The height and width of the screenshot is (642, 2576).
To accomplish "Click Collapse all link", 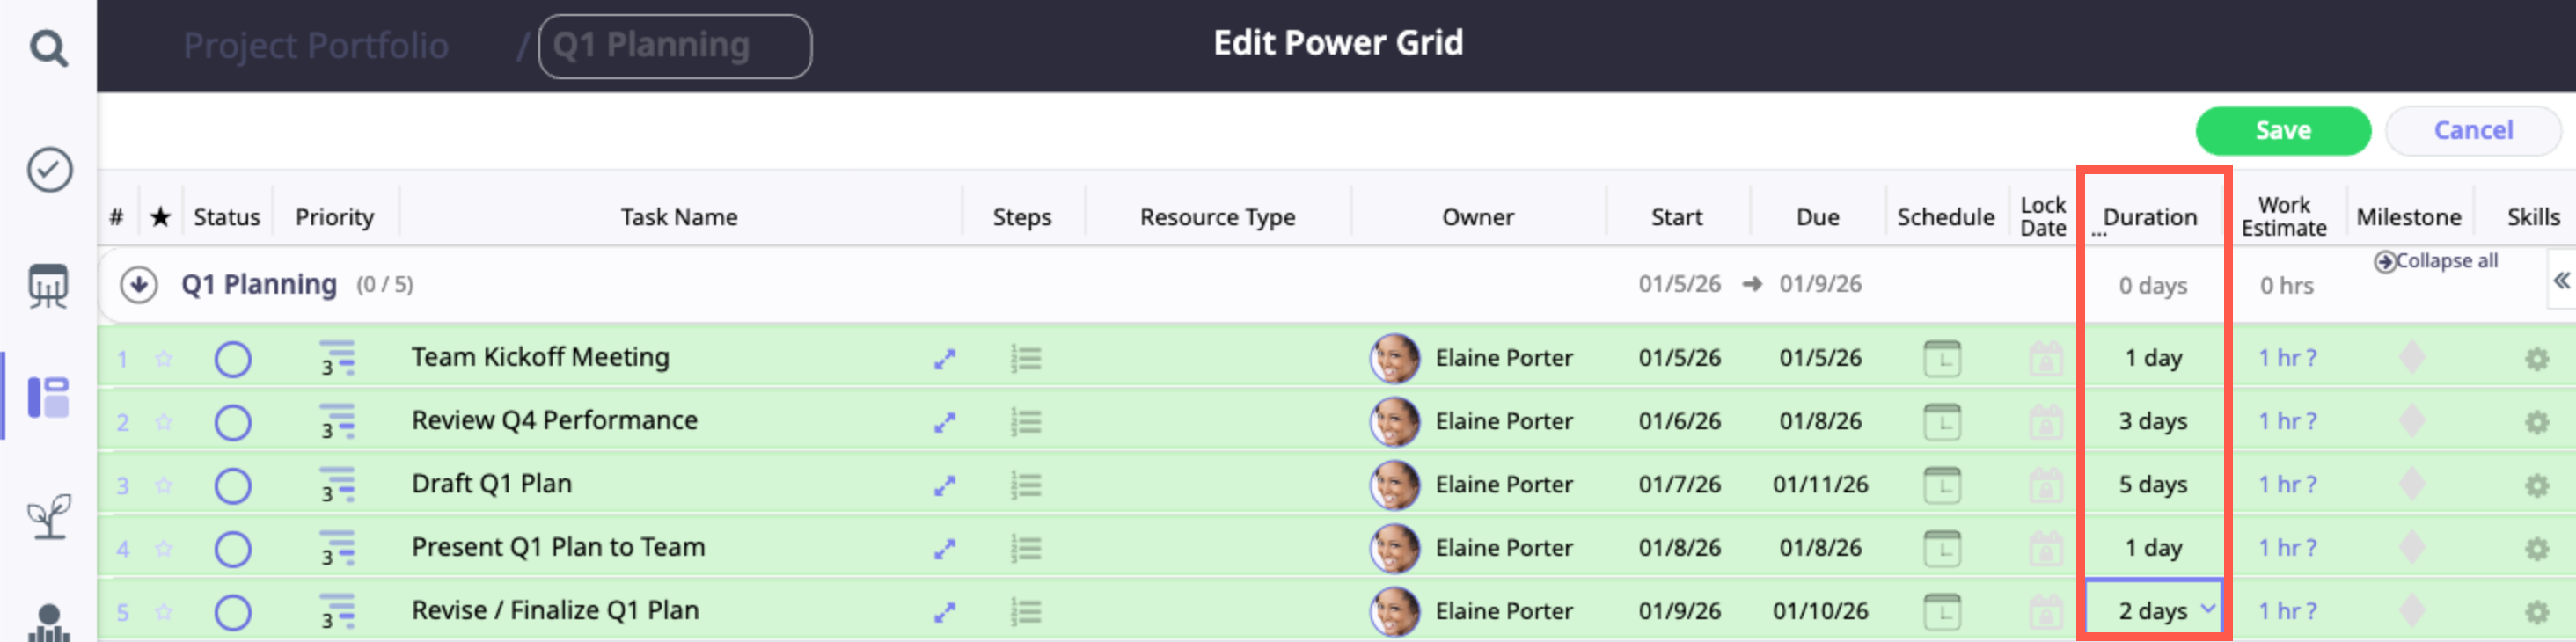I will [x=2436, y=261].
